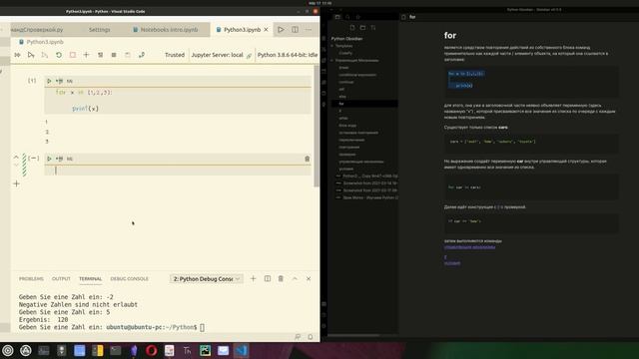Image resolution: width=639 pixels, height=359 pixels.
Task: Open the 'for' note in Obsidian tree
Action: pos(341,104)
